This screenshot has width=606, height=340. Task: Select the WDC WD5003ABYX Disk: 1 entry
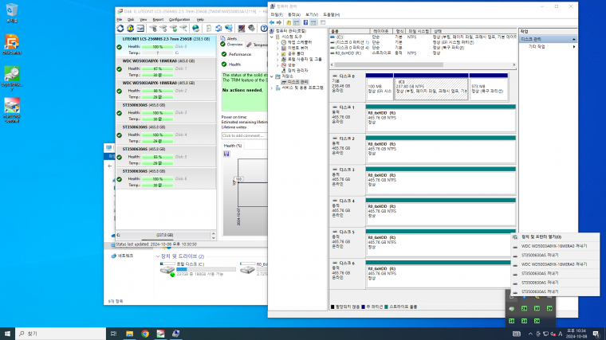pyautogui.click(x=166, y=68)
